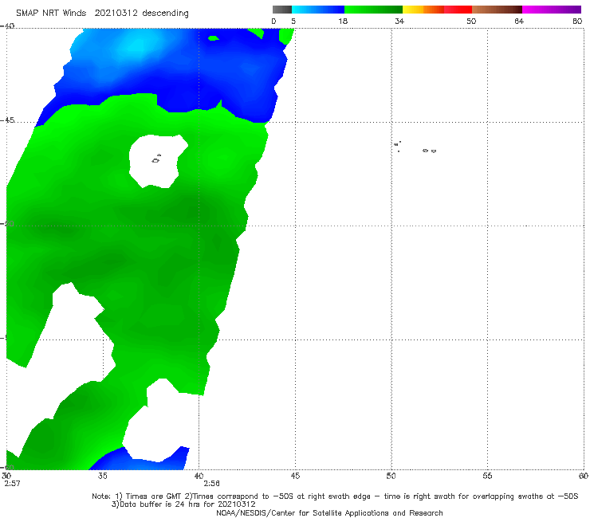
Task: Click the swath time '2:56' below longitude 40
Action: [211, 484]
